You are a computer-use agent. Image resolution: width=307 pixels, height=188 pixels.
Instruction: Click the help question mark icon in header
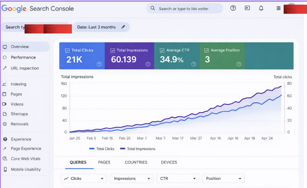[x=233, y=8]
